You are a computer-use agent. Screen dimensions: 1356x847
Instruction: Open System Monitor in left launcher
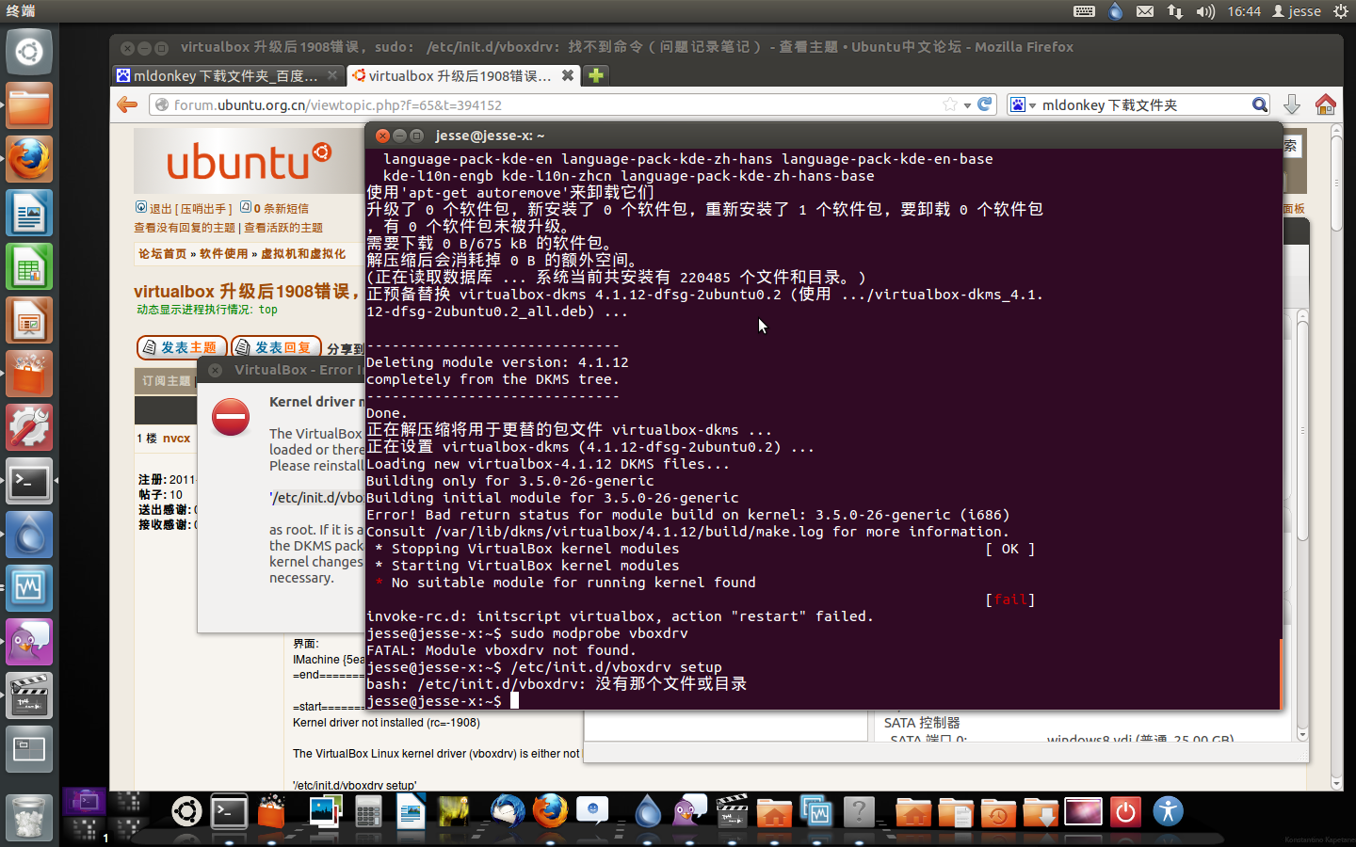click(x=28, y=589)
